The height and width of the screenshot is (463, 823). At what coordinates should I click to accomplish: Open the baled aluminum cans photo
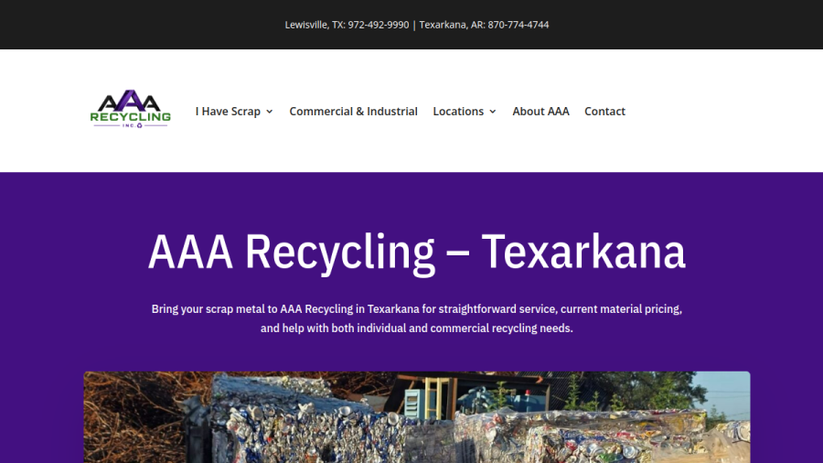pyautogui.click(x=417, y=417)
